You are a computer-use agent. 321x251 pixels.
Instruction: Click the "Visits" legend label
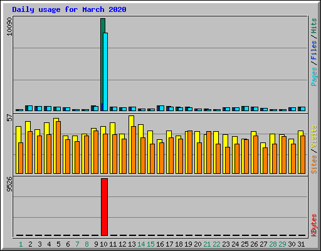coord(314,136)
